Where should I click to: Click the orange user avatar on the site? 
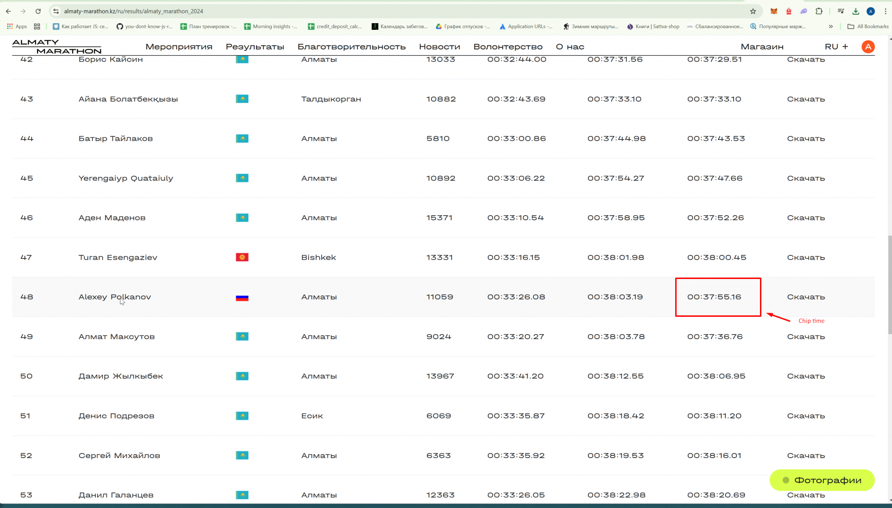tap(868, 47)
